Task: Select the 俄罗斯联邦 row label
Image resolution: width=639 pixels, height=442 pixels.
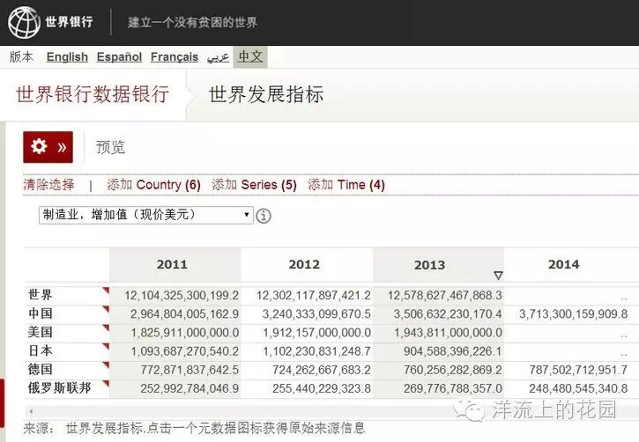Action: point(60,388)
